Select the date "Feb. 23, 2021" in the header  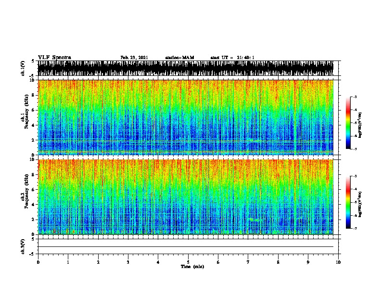(134, 58)
